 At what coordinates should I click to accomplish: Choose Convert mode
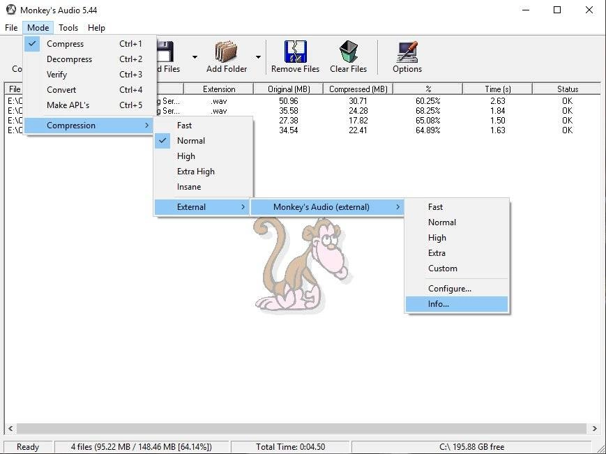89,90
